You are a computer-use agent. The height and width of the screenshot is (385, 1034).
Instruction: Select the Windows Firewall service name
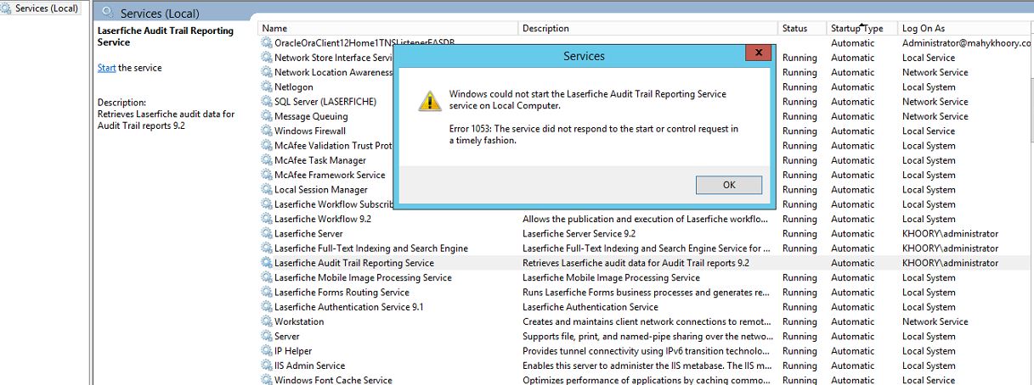310,131
